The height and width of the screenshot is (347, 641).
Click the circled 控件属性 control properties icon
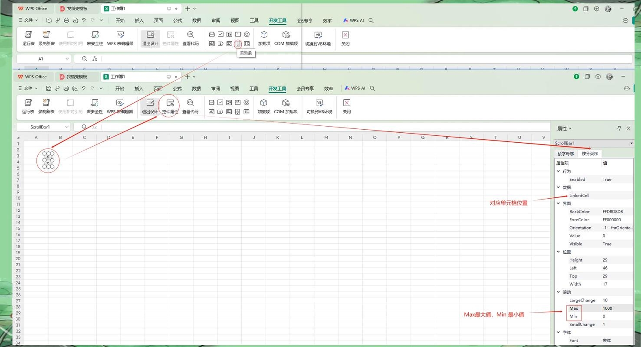tap(170, 105)
